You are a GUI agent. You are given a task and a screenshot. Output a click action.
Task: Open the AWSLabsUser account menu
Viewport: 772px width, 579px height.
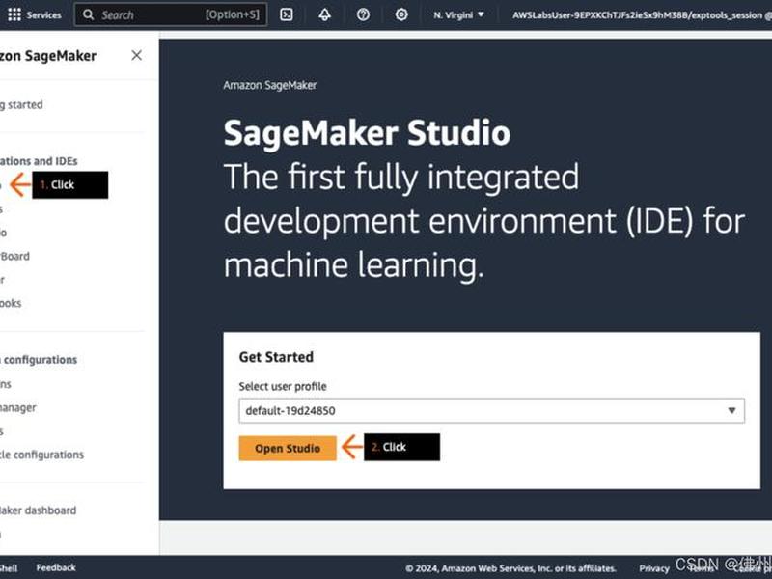pos(642,15)
